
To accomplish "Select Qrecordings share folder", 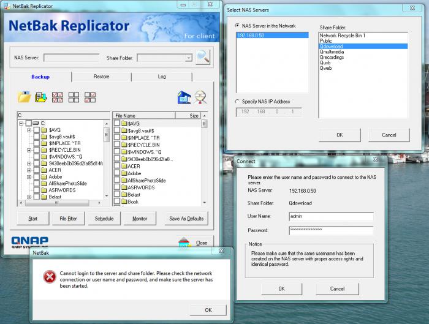I will (x=363, y=57).
